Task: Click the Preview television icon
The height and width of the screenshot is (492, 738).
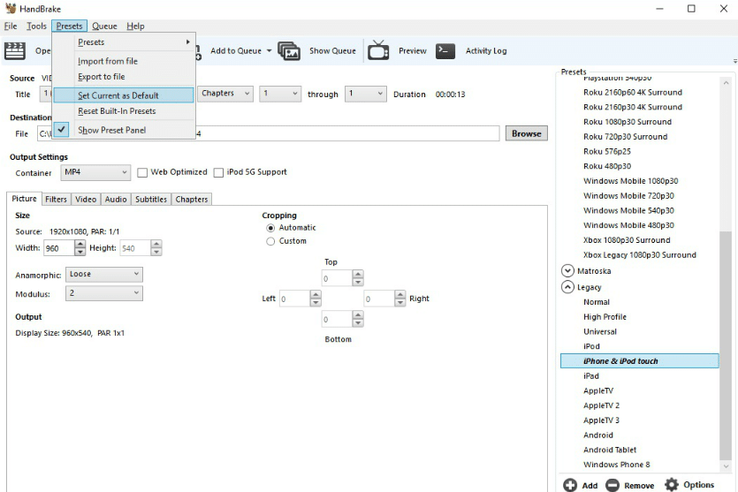Action: point(378,50)
